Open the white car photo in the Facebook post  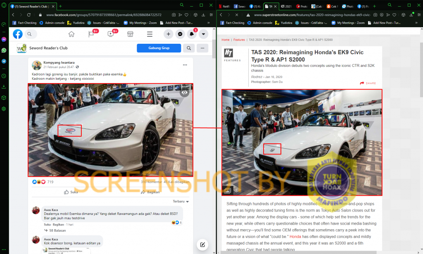point(111,130)
